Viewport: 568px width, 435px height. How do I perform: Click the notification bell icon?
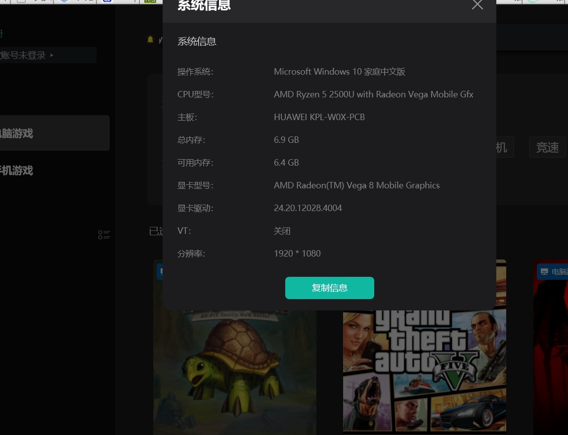pos(150,39)
